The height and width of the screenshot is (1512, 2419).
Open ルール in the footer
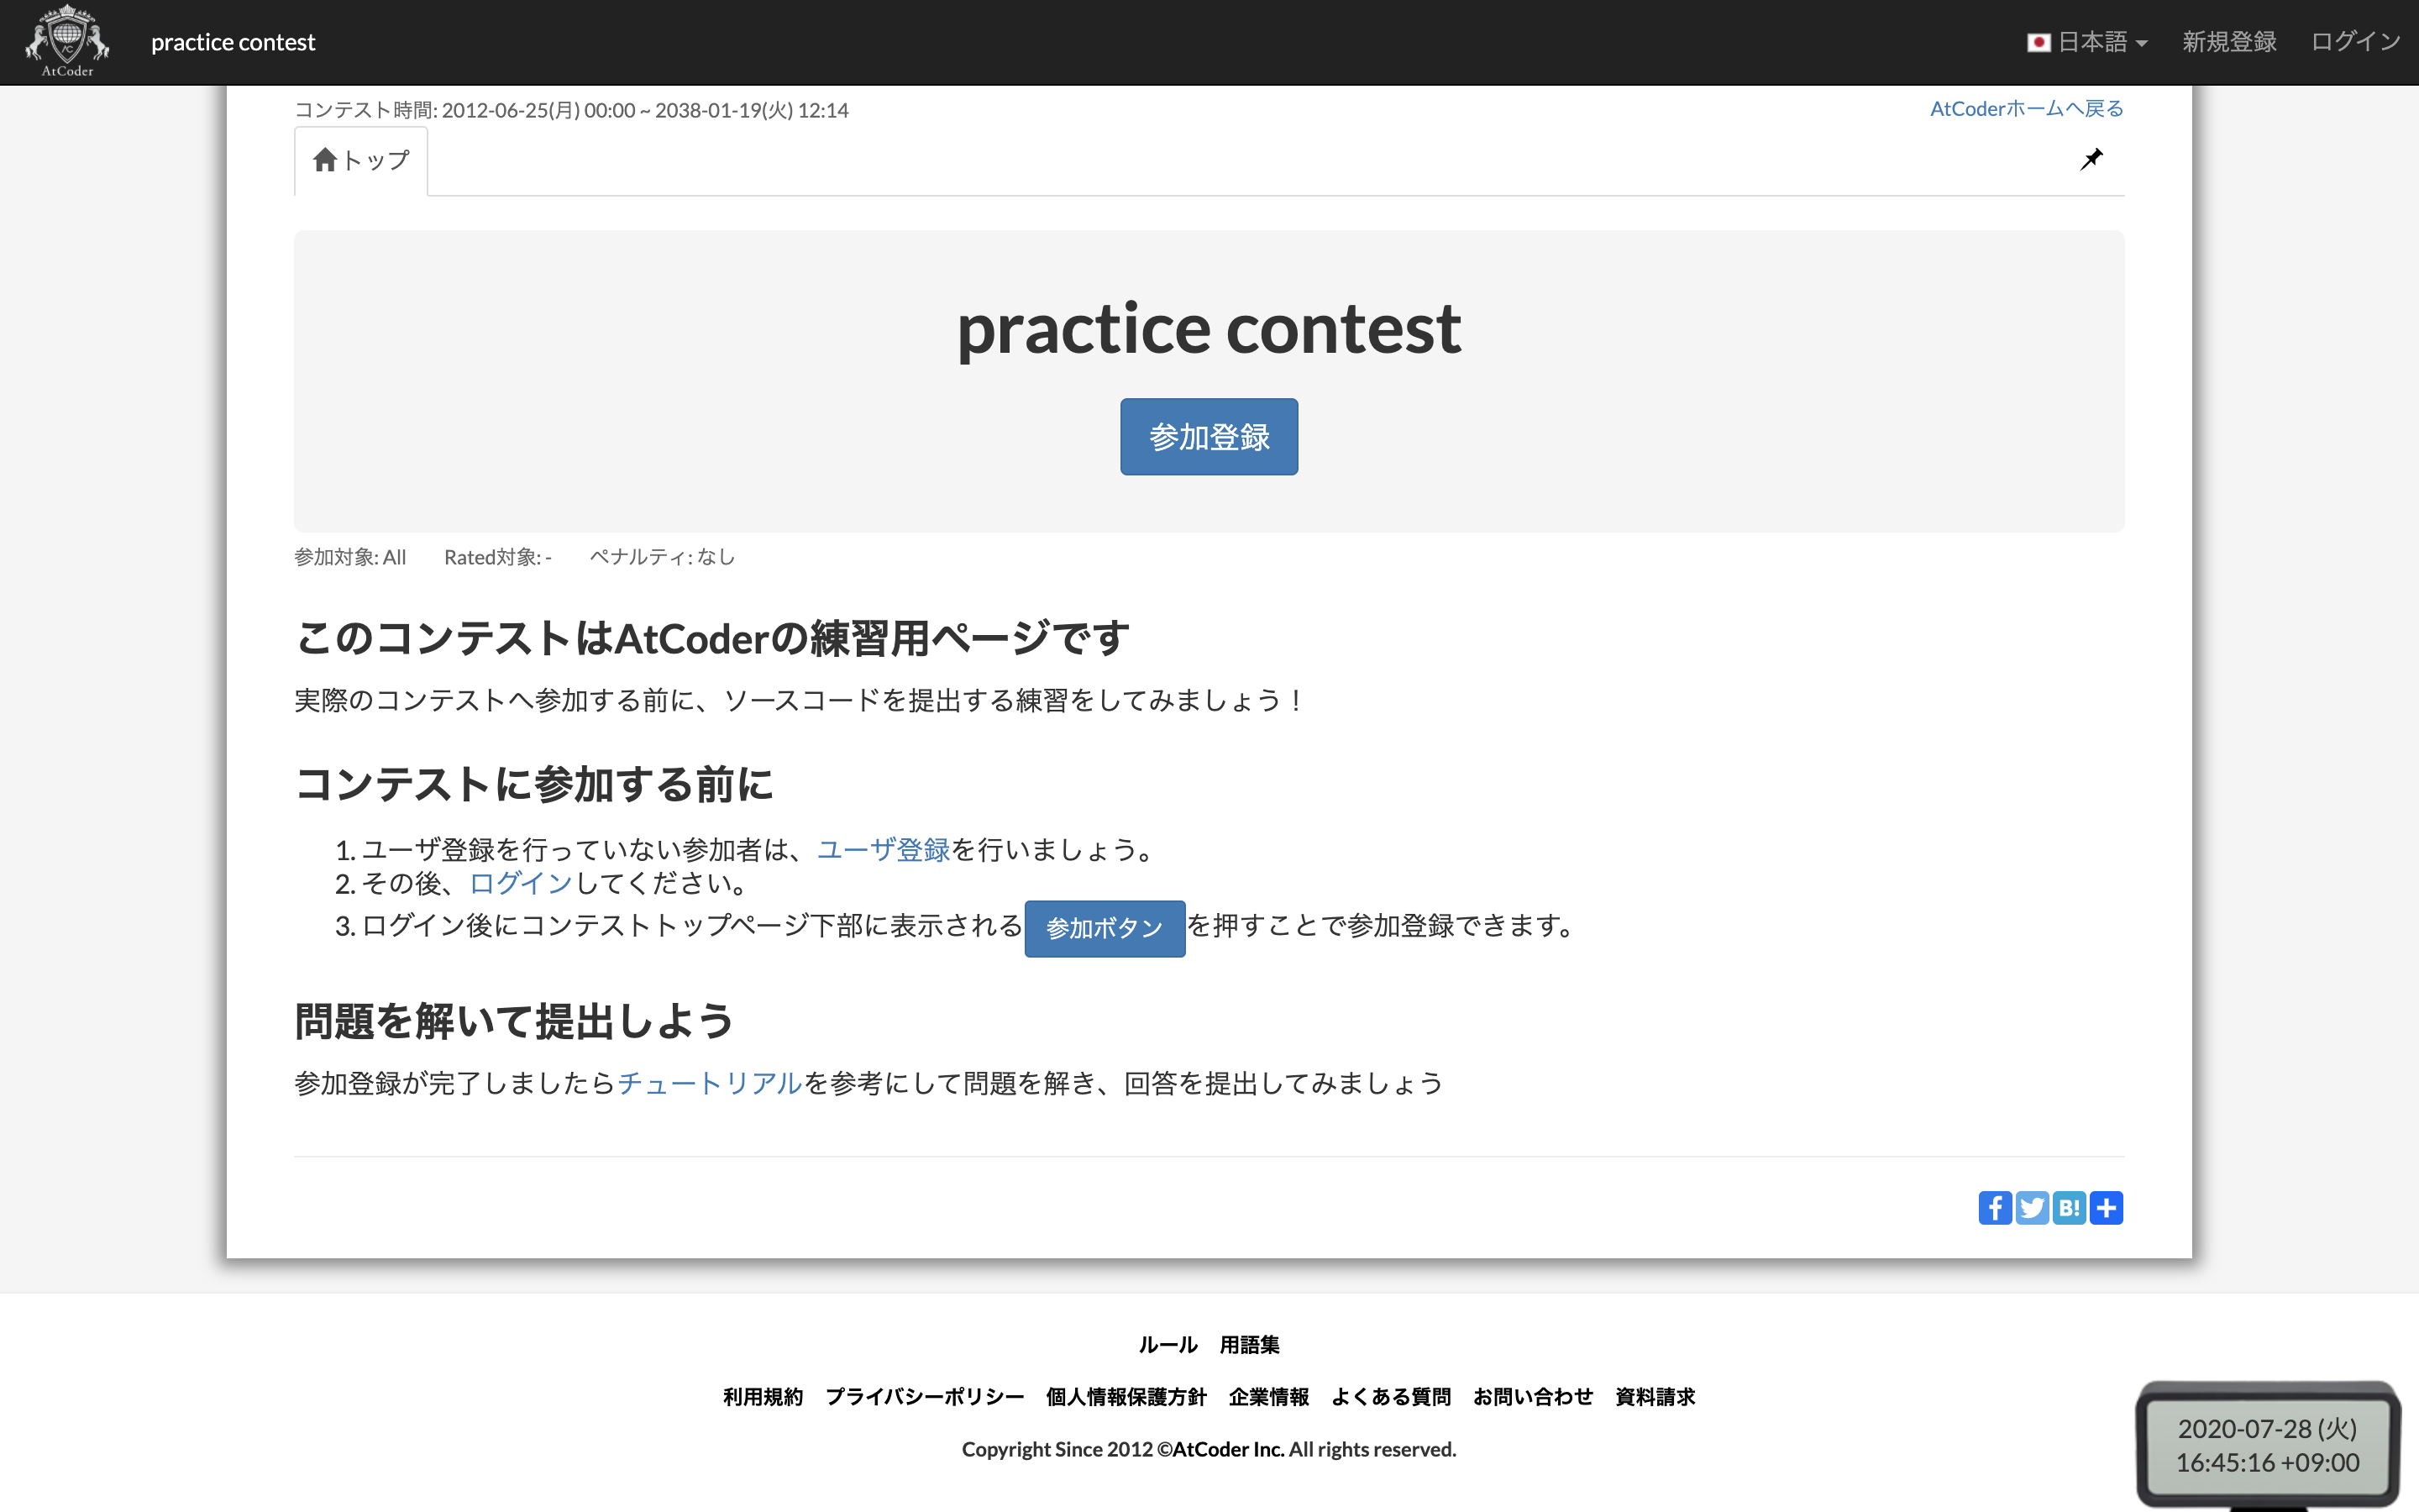click(1168, 1345)
